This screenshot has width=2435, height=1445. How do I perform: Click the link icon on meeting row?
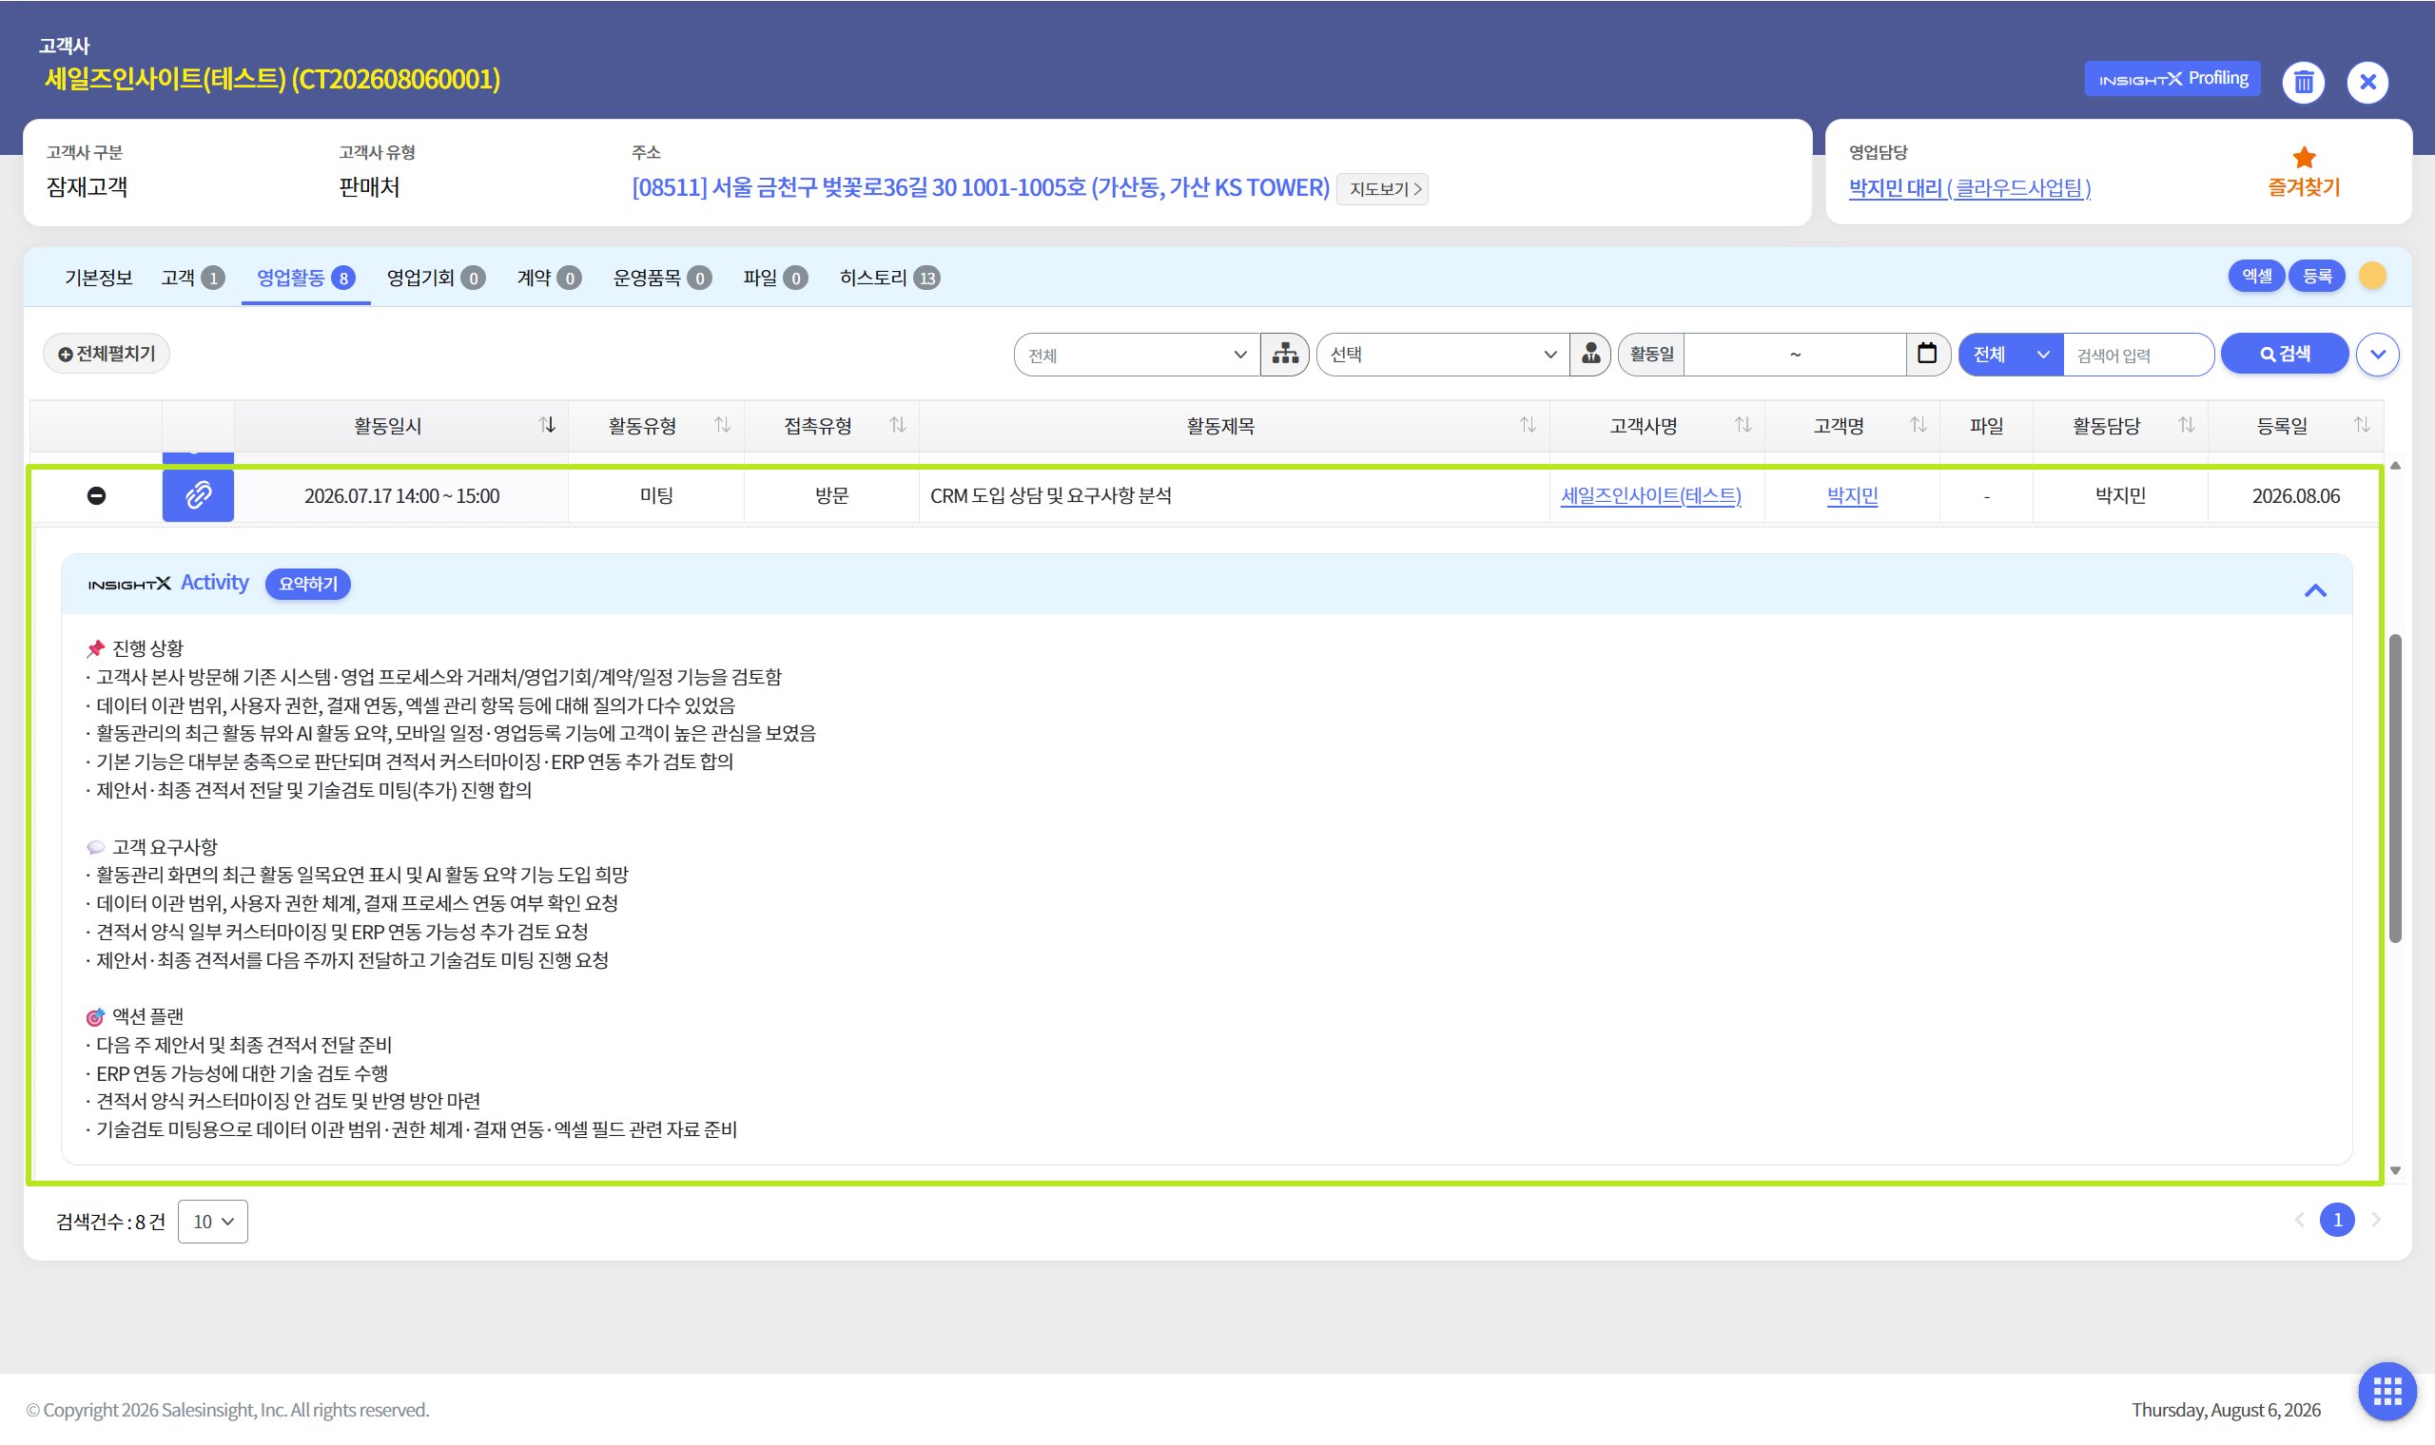[198, 495]
